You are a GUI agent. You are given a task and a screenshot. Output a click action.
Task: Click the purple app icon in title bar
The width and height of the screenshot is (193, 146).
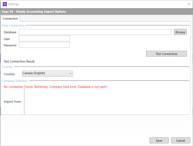pyautogui.click(x=5, y=4)
